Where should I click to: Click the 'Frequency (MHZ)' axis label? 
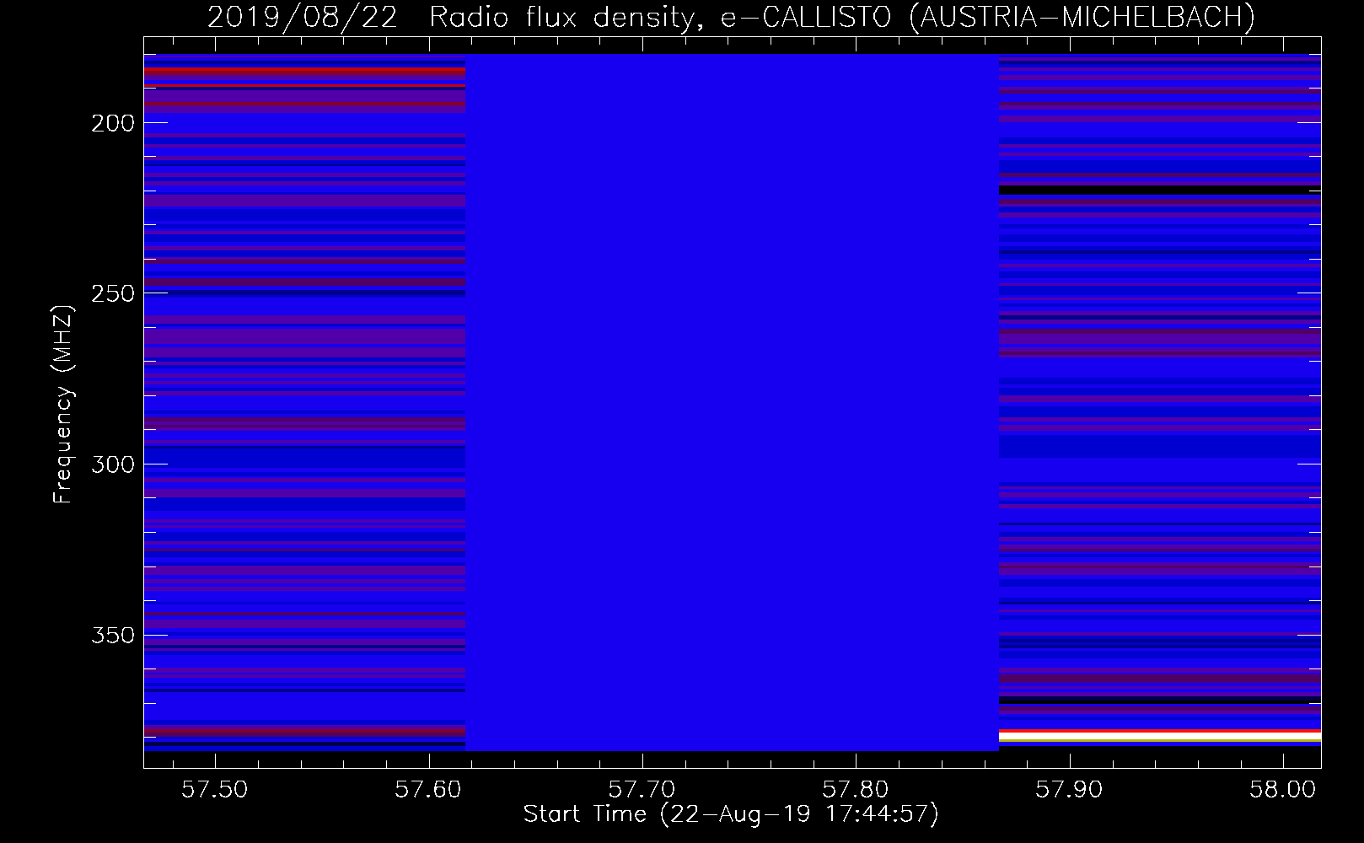(x=63, y=404)
